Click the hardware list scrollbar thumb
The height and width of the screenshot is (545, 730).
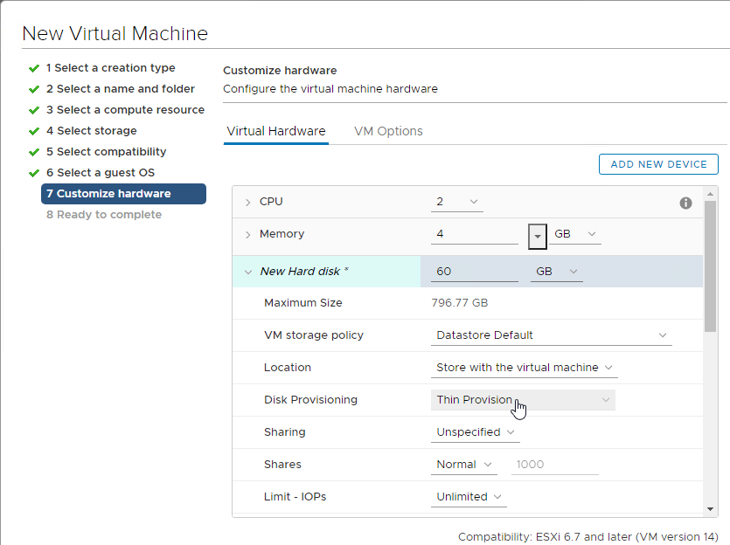point(710,266)
